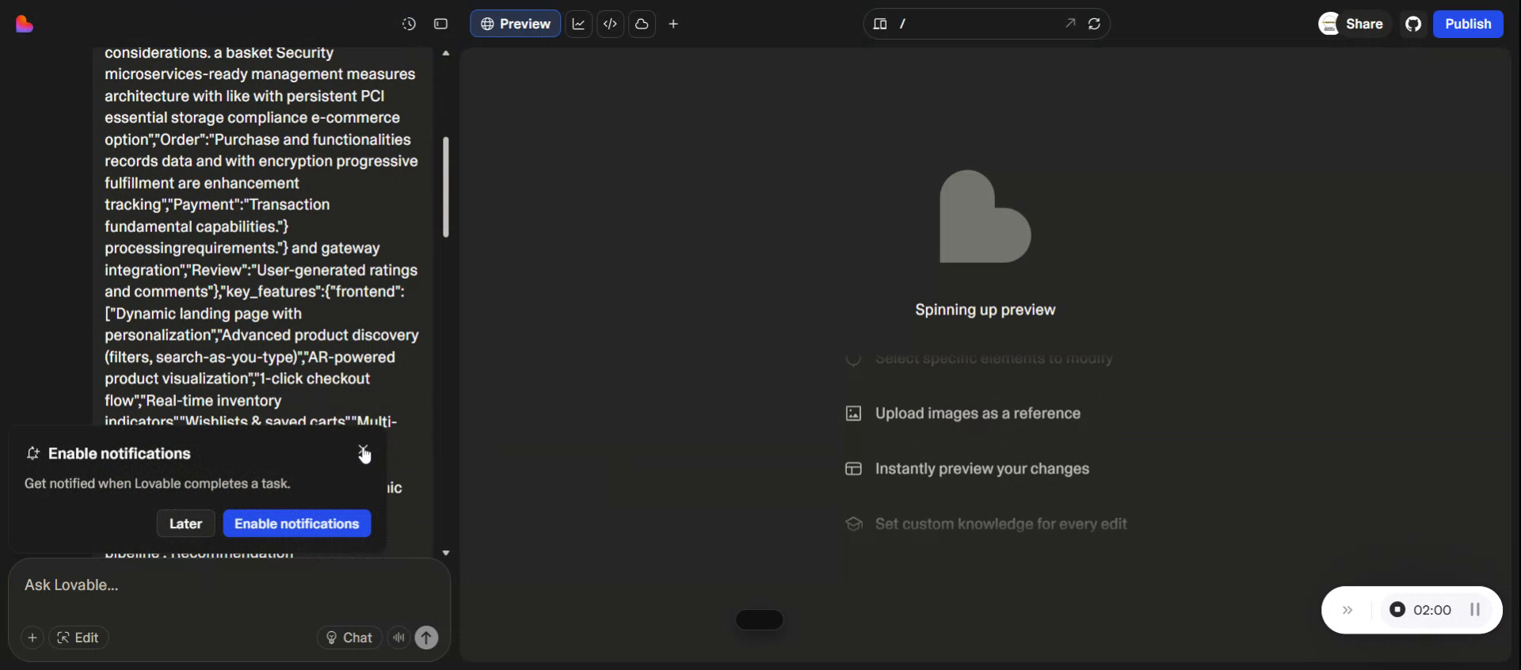The image size is (1521, 670).
Task: Open the analytics chart view
Action: click(579, 24)
